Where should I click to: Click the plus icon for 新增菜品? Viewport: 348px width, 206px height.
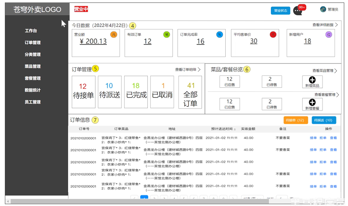pos(312,80)
